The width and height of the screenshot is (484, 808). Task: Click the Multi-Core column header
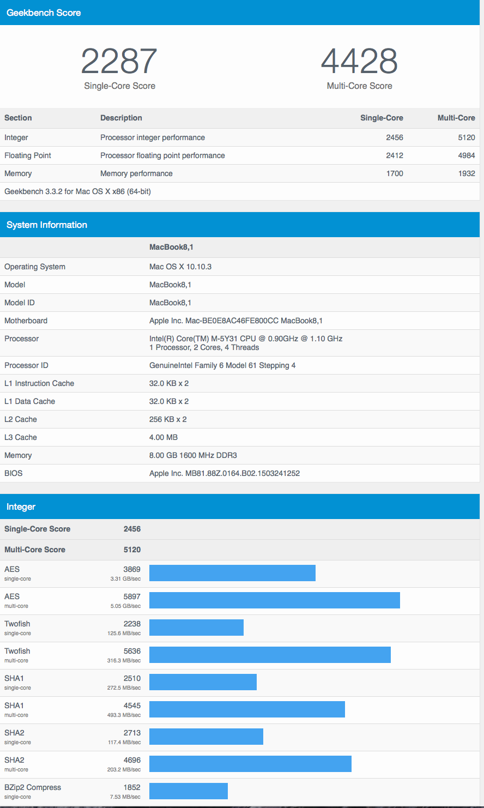coord(456,118)
